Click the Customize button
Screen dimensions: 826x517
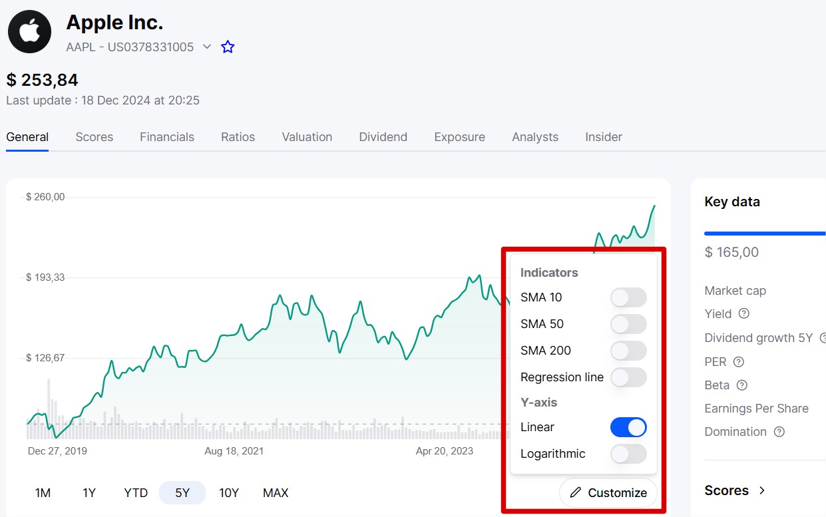point(608,493)
